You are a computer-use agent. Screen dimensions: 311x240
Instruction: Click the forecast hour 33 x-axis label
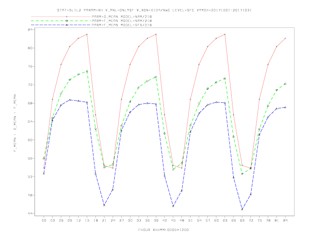point(139,220)
